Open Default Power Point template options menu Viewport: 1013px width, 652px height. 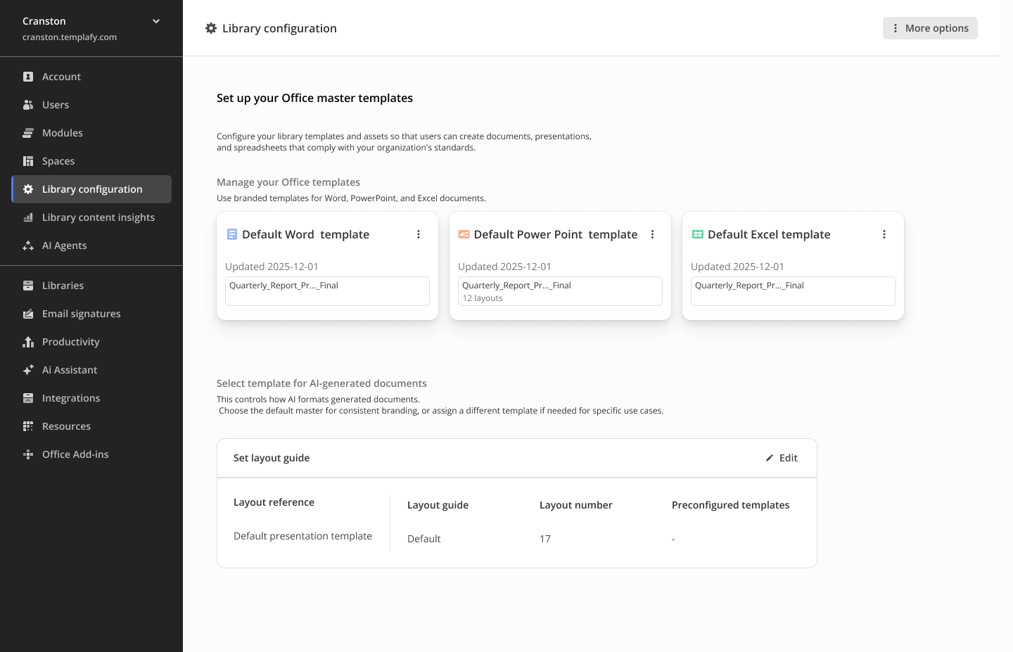tap(652, 234)
